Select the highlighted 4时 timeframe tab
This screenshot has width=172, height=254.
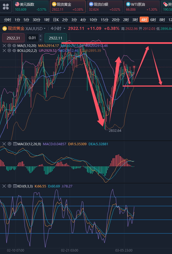coord(144,20)
